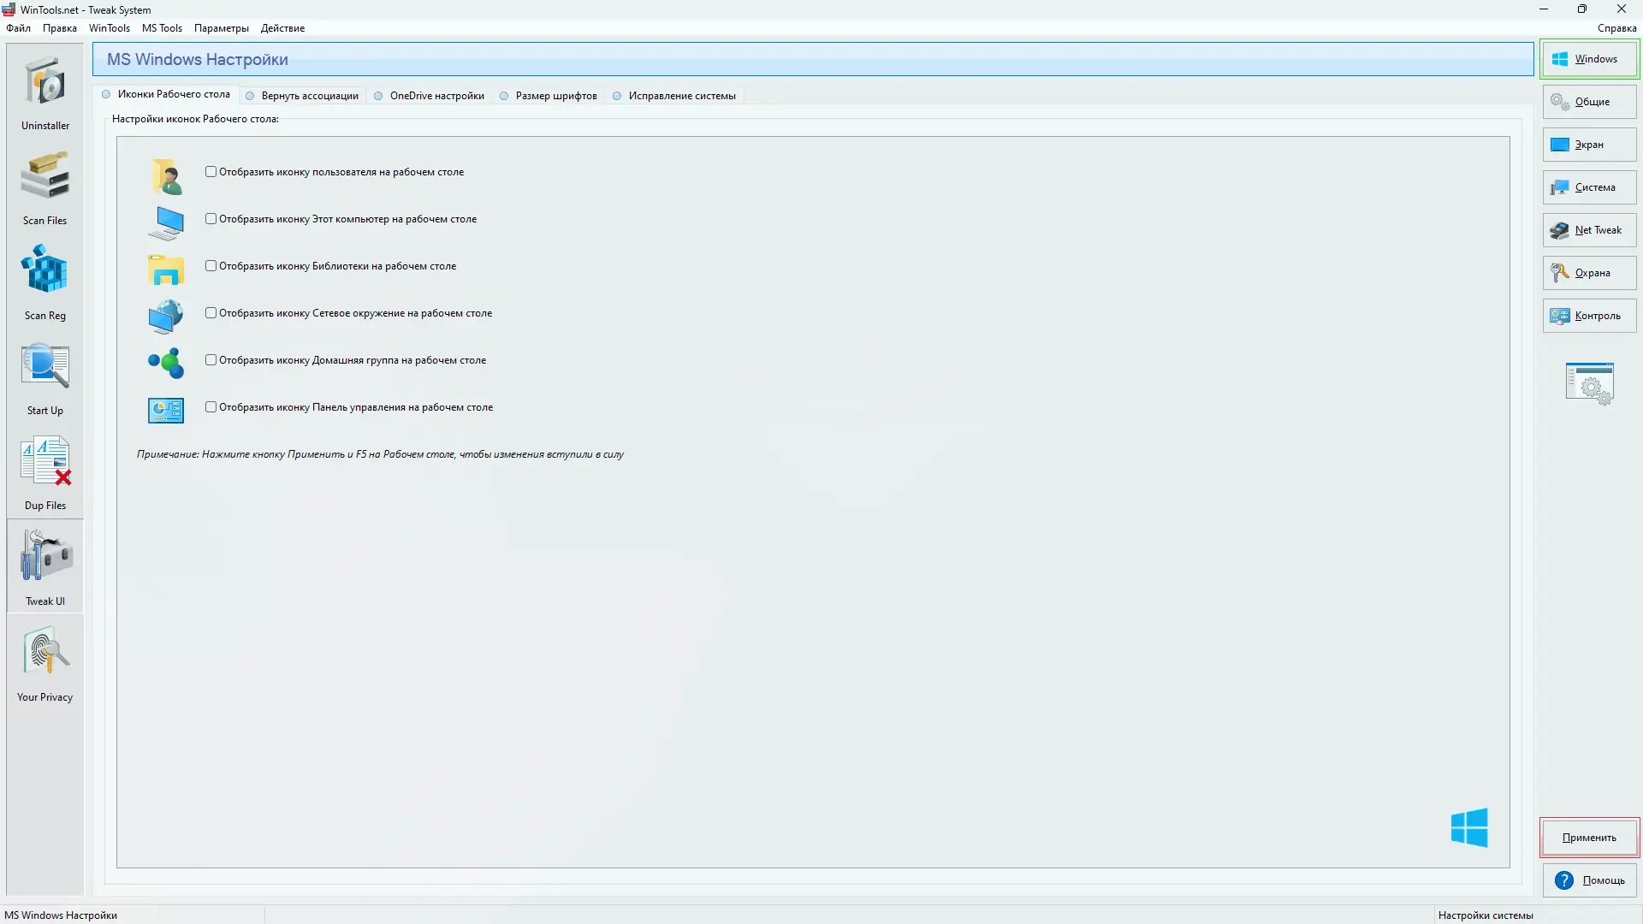Image resolution: width=1643 pixels, height=924 pixels.
Task: Select the 'Вернуть ассоциации' tab
Action: (309, 96)
